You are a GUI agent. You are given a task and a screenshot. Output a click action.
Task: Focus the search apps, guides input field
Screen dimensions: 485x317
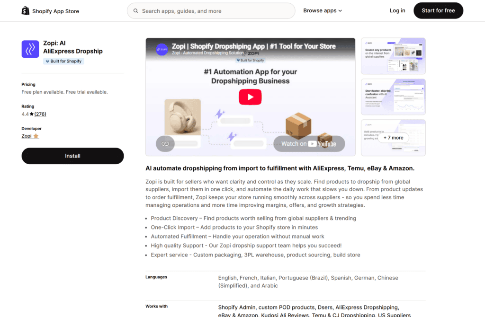tap(211, 11)
